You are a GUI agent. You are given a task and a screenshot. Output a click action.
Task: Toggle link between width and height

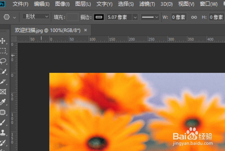pyautogui.click(x=194, y=17)
